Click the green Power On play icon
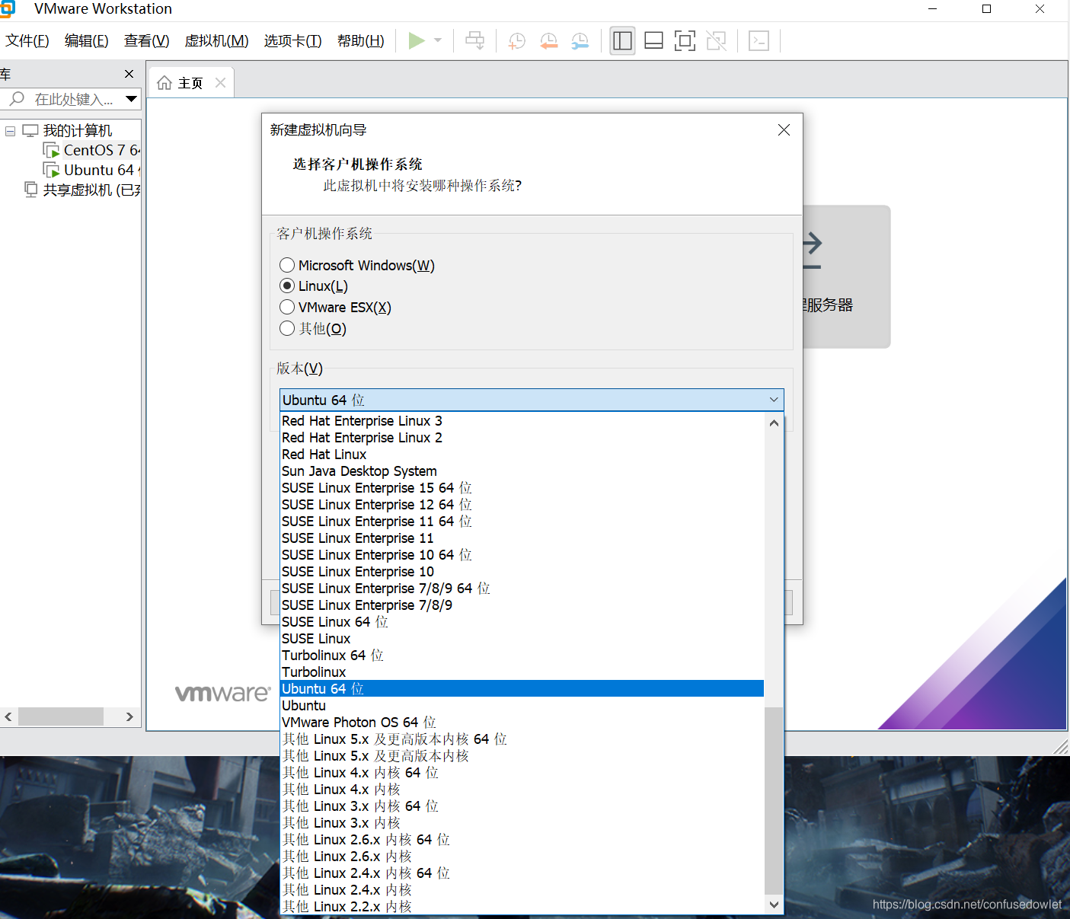 coord(417,40)
